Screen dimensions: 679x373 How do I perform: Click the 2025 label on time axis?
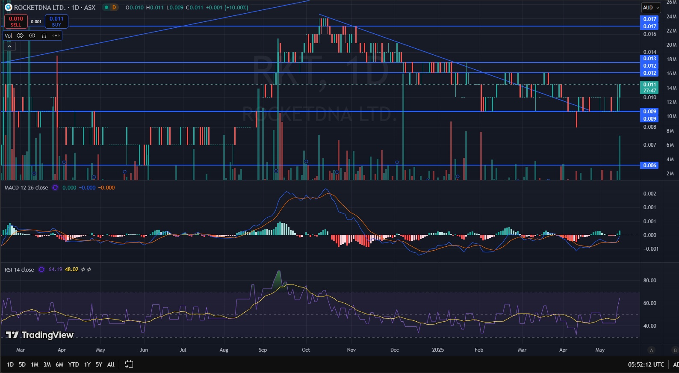[438, 350]
